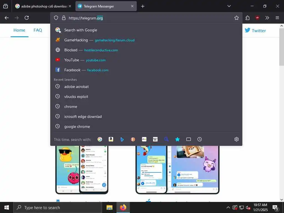284x213 pixels.
Task: Open notification center icon
Action: 275,207
